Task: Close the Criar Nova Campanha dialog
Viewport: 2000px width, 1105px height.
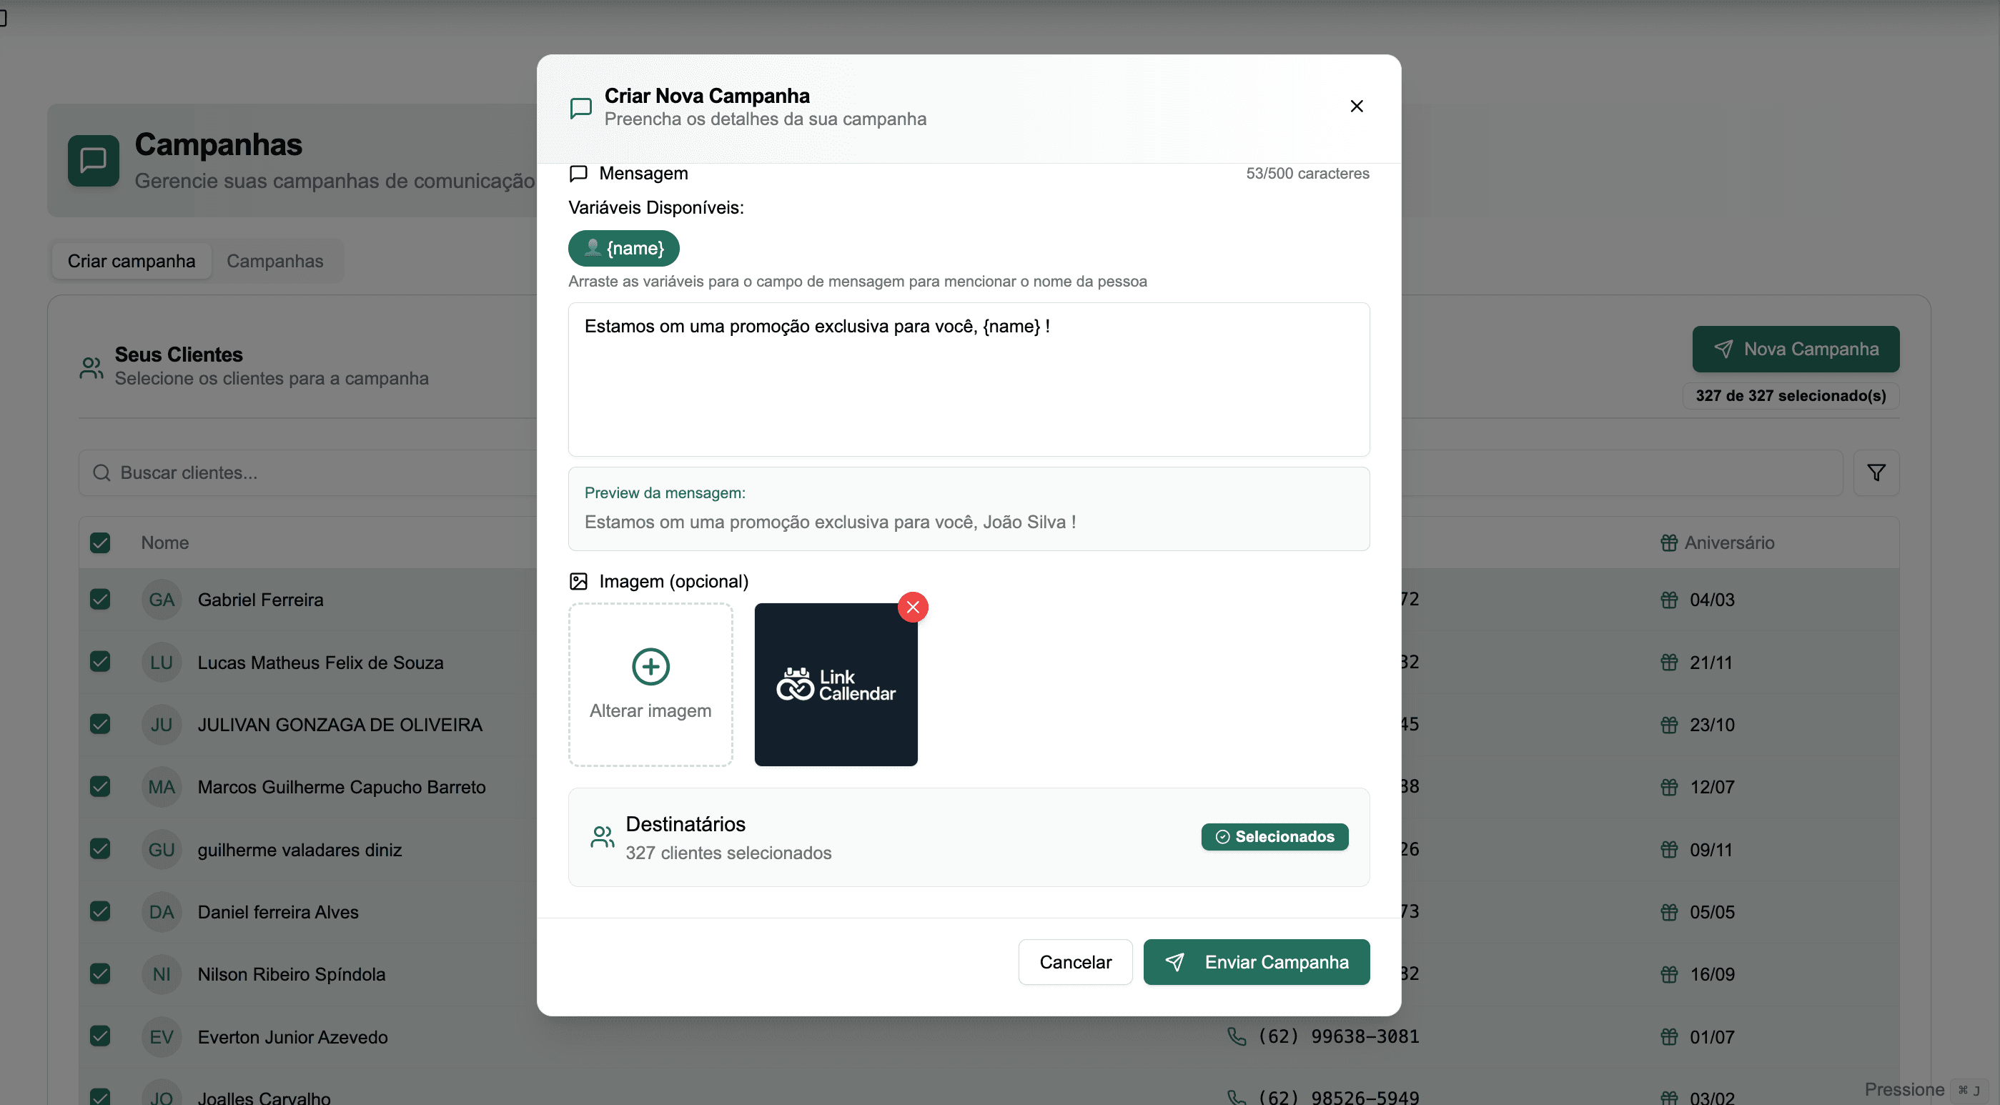Action: (1355, 106)
